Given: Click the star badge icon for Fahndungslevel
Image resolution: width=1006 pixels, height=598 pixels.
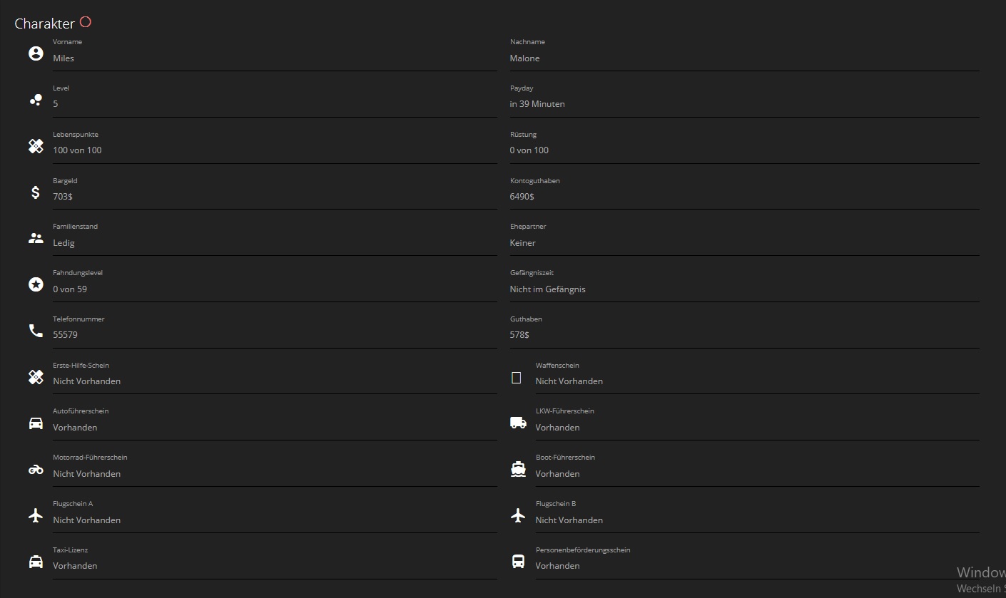Looking at the screenshot, I should 36,284.
